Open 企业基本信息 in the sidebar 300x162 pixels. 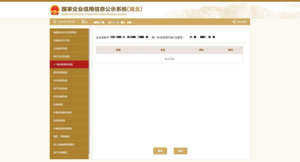pos(60,48)
